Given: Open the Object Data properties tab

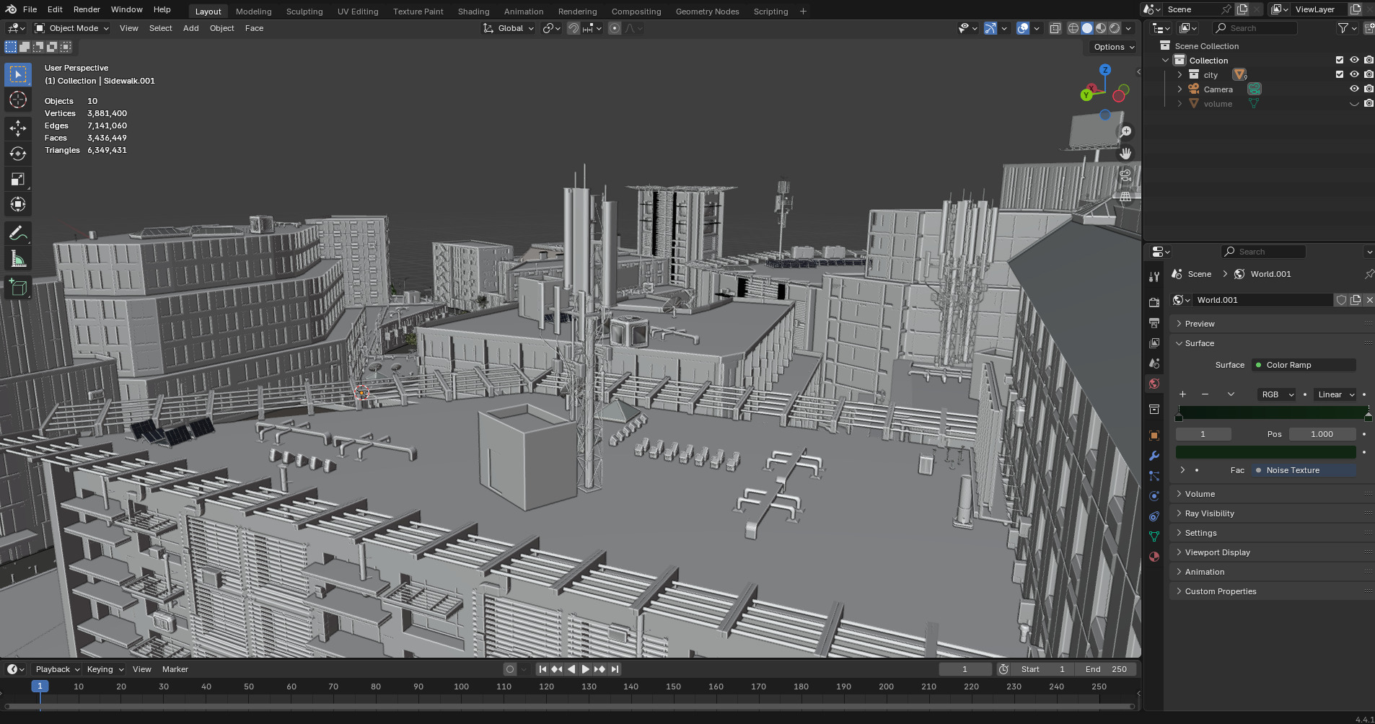Looking at the screenshot, I should pos(1154,537).
